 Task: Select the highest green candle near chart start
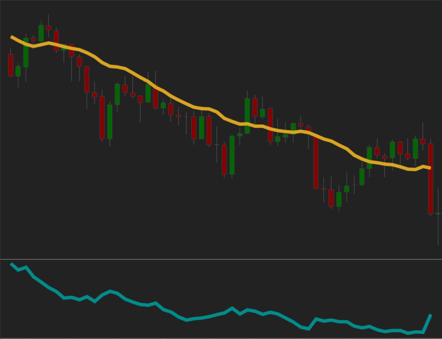click(41, 33)
